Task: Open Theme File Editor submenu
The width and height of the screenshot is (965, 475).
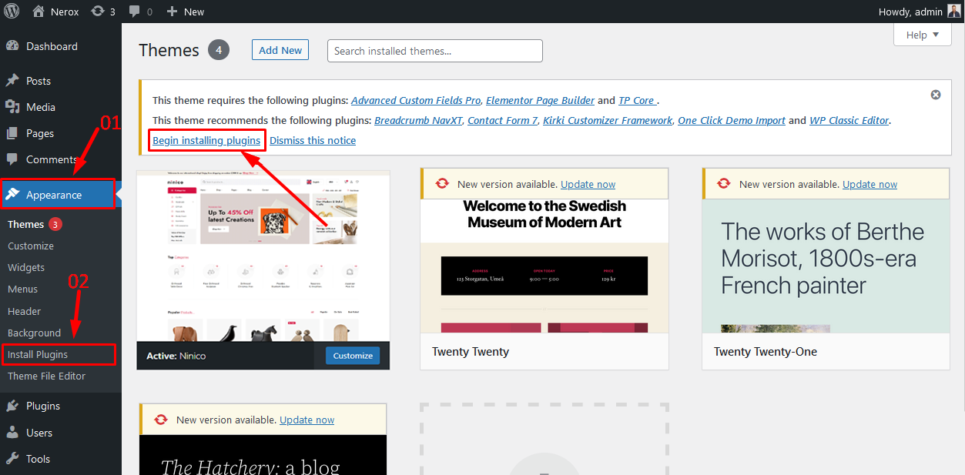Action: tap(46, 376)
